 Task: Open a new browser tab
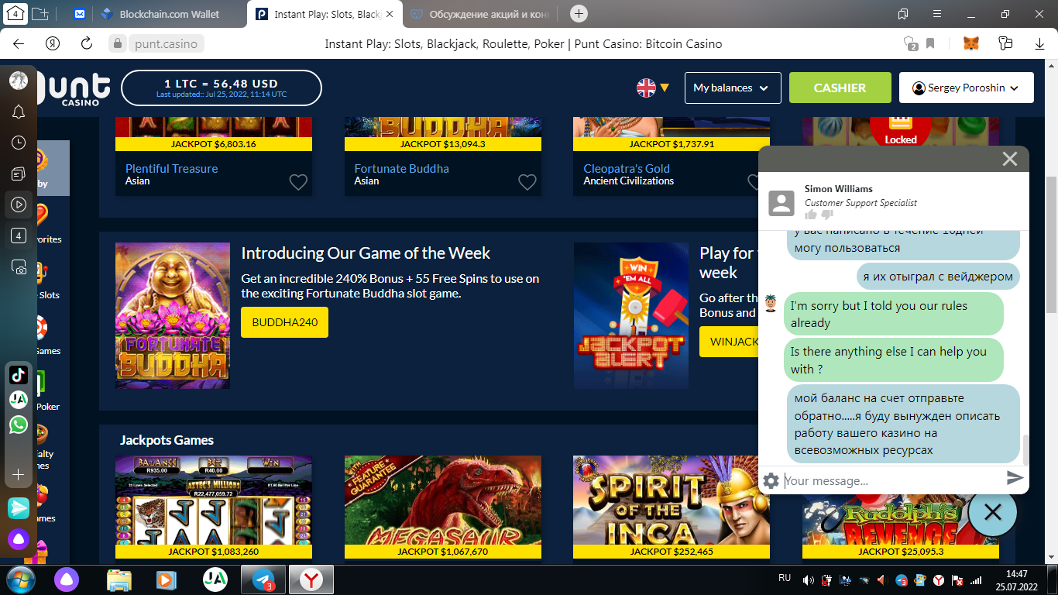click(x=579, y=14)
